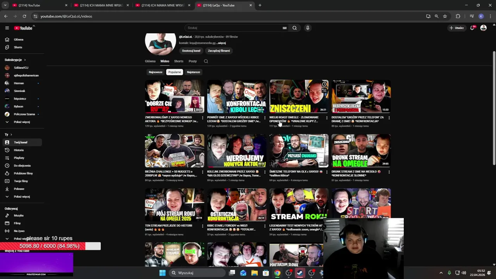496x279 pixels.
Task: Click the YouTube search input field
Action: coord(234,28)
